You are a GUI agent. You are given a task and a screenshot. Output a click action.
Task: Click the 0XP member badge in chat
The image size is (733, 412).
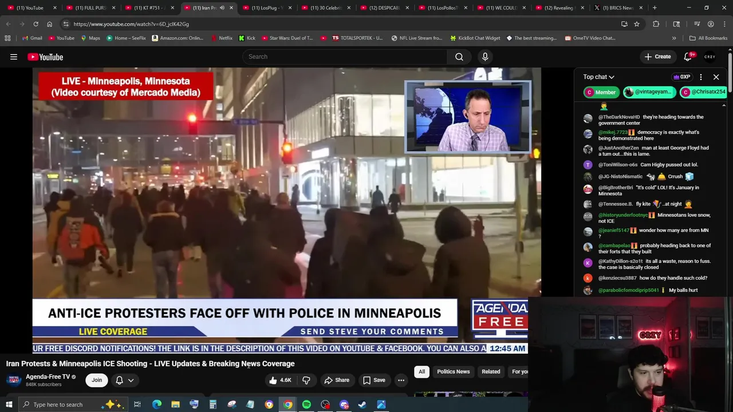681,77
